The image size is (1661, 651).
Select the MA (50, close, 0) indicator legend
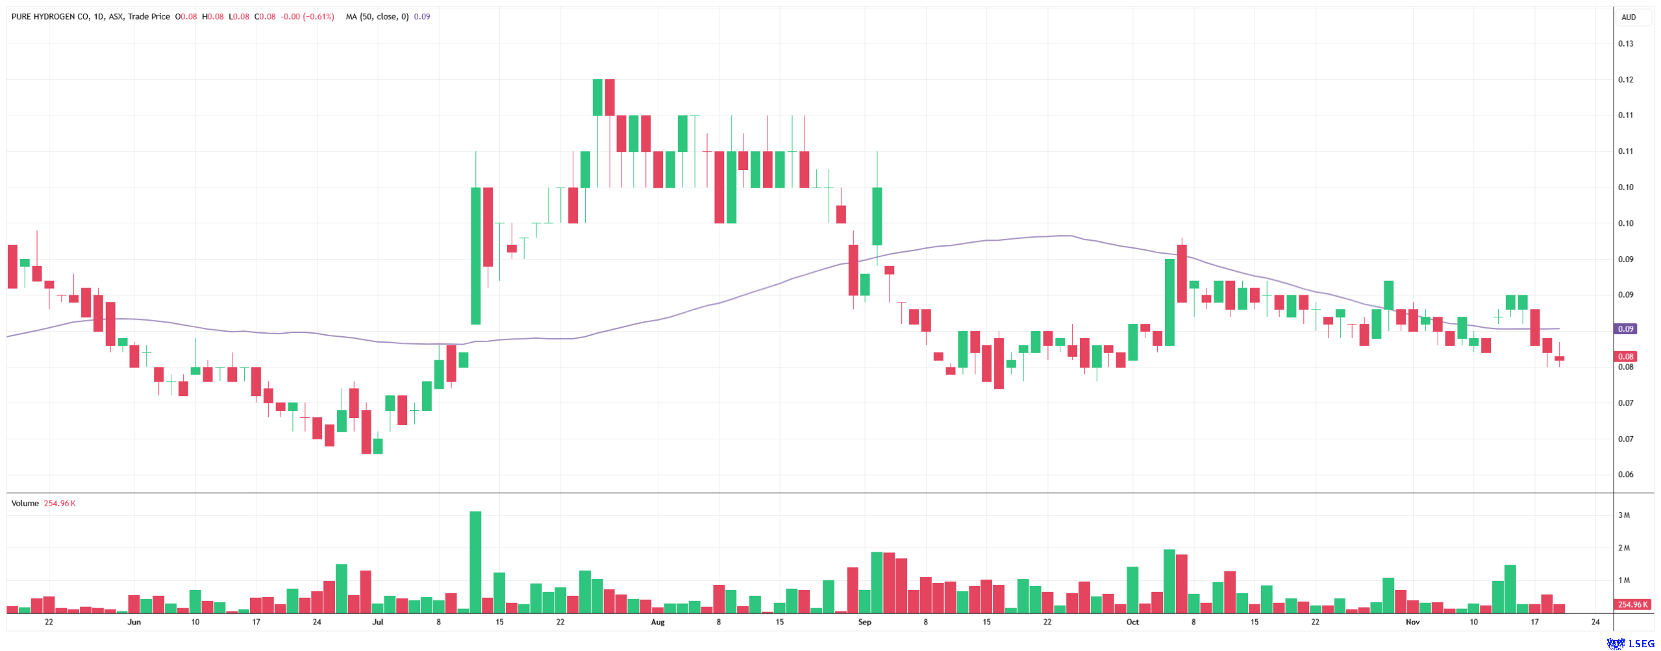pos(377,17)
